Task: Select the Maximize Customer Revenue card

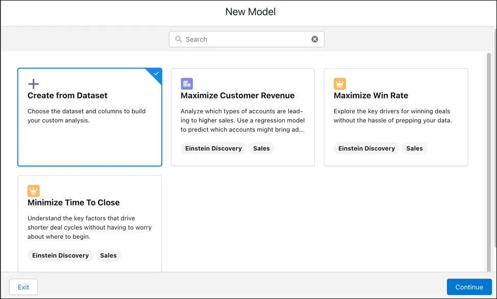Action: 243,117
